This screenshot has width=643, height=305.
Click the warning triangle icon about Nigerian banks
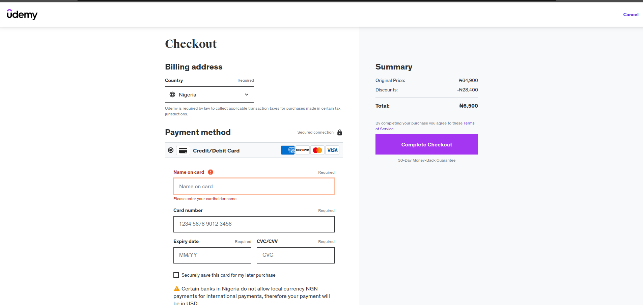pos(176,288)
